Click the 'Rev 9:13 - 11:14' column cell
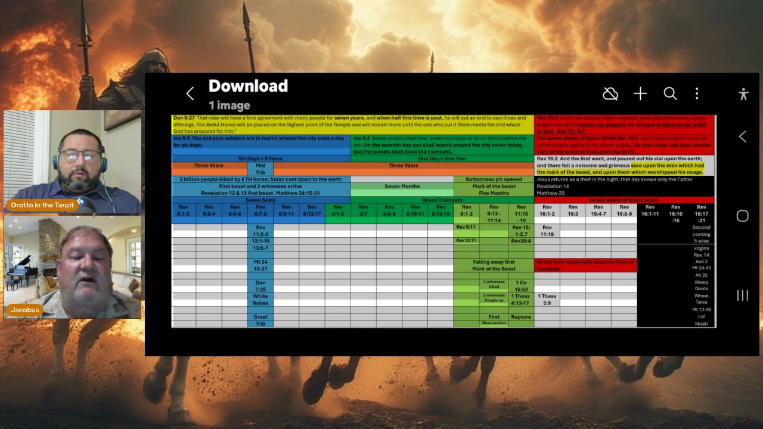This screenshot has width=763, height=429. coord(494,214)
